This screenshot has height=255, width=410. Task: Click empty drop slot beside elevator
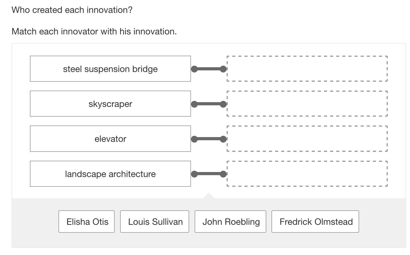(x=307, y=139)
